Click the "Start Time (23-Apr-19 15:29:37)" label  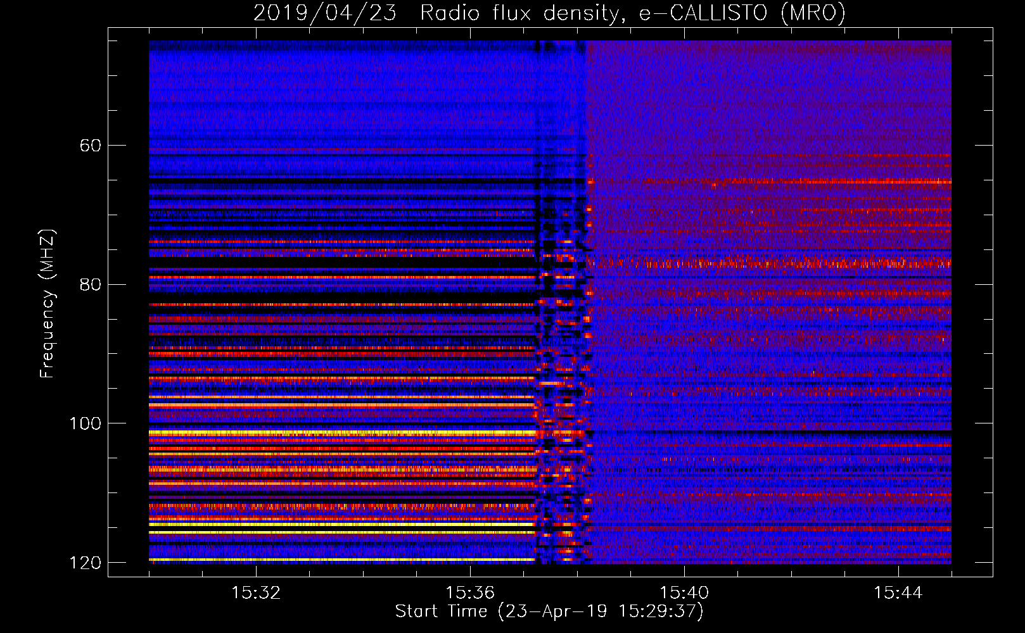pyautogui.click(x=549, y=611)
